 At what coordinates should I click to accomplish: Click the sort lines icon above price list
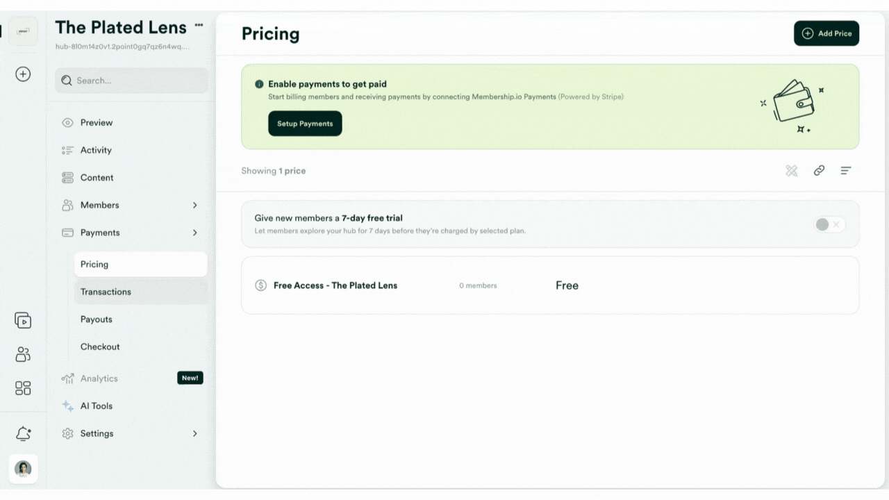(846, 171)
